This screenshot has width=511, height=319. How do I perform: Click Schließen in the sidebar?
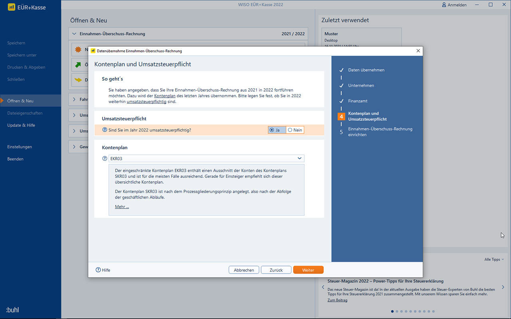click(16, 79)
